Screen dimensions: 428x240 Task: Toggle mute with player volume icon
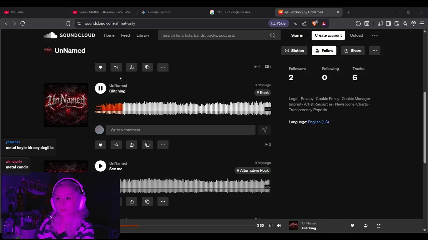tap(279, 226)
